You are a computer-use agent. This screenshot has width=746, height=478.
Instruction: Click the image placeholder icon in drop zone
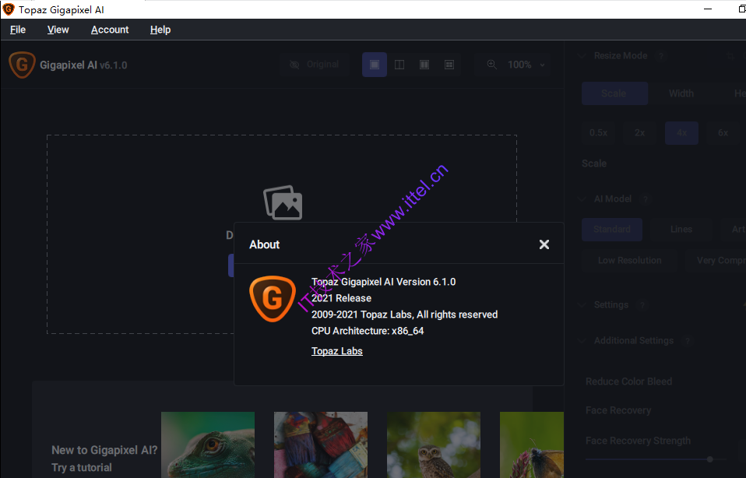coord(283,202)
